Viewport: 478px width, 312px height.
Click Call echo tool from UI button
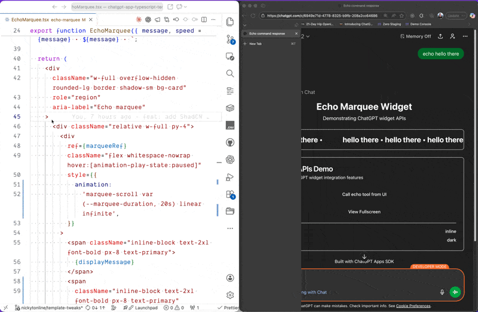[364, 194]
